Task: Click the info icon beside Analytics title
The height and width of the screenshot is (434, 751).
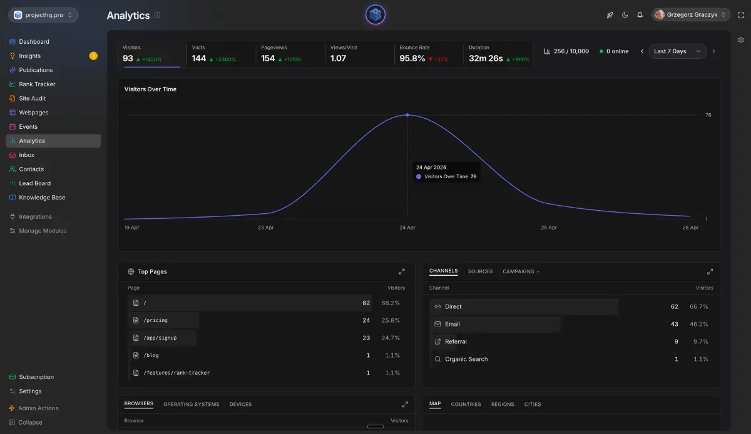Action: (157, 15)
